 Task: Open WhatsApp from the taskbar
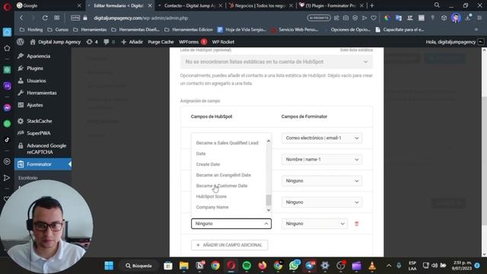coord(294,266)
